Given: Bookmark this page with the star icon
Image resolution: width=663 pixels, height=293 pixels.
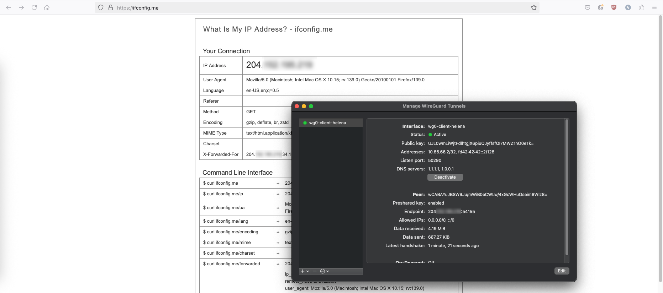Looking at the screenshot, I should click(534, 7).
